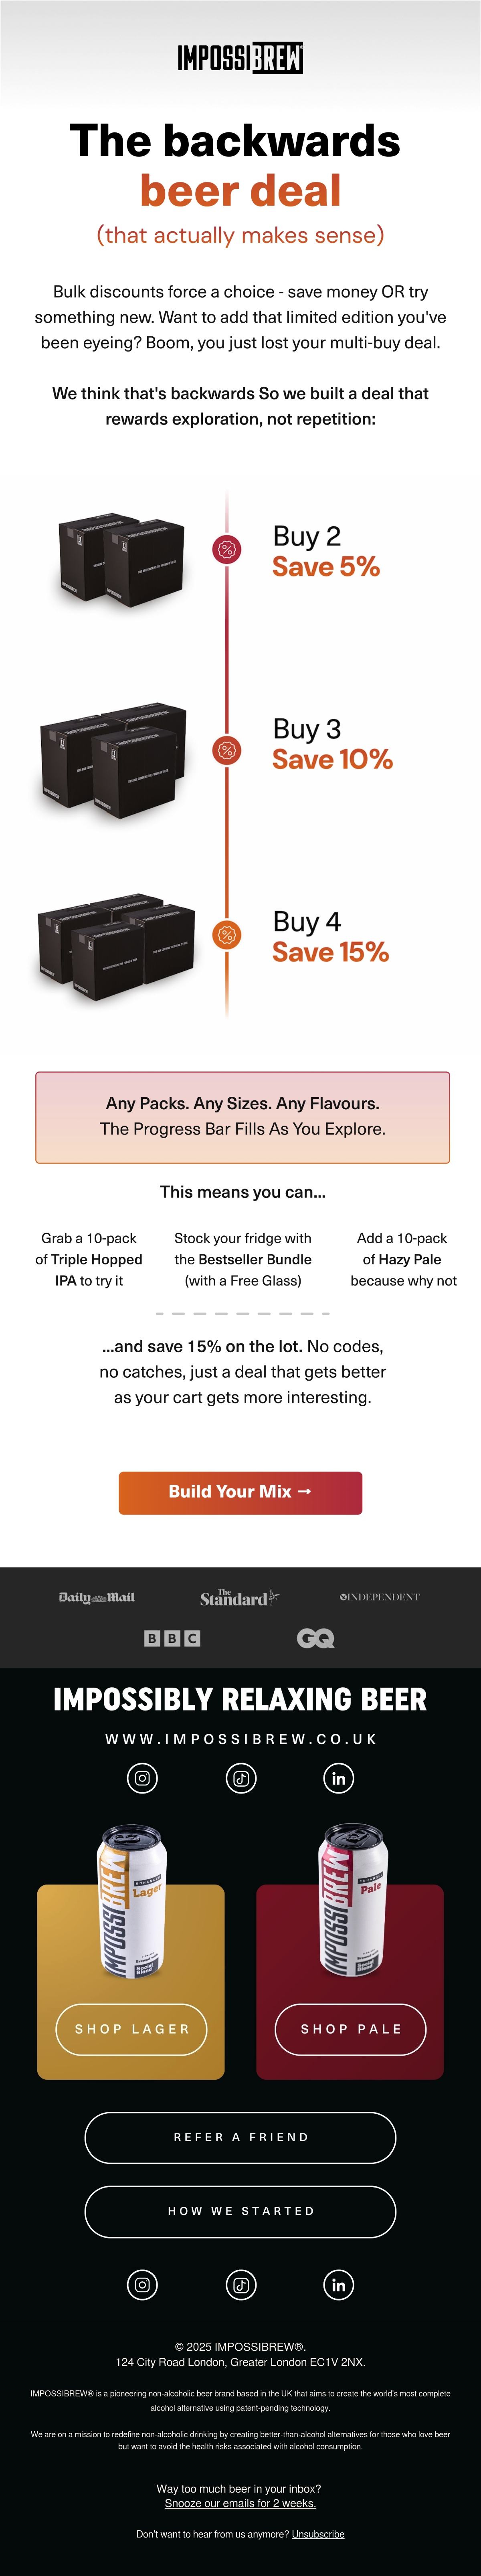Open the bottom Instagram icon
The height and width of the screenshot is (2576, 481).
click(142, 2284)
